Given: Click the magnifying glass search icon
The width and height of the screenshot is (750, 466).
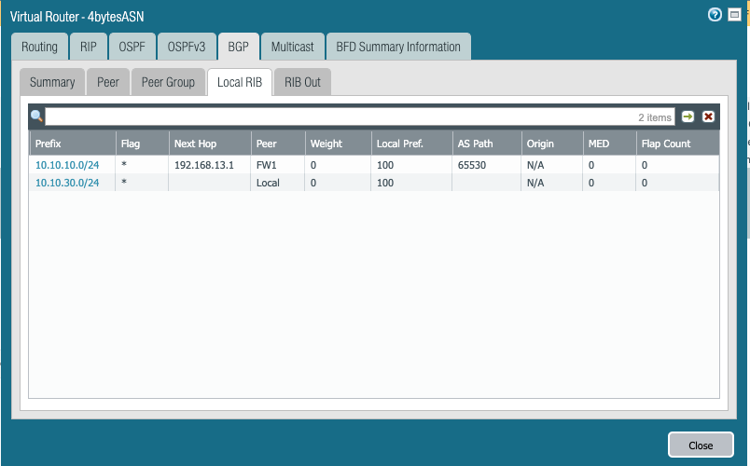Looking at the screenshot, I should pyautogui.click(x=37, y=116).
